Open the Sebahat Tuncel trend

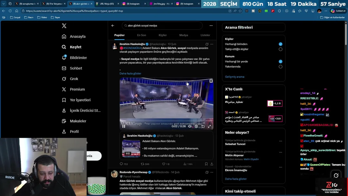click(235, 144)
